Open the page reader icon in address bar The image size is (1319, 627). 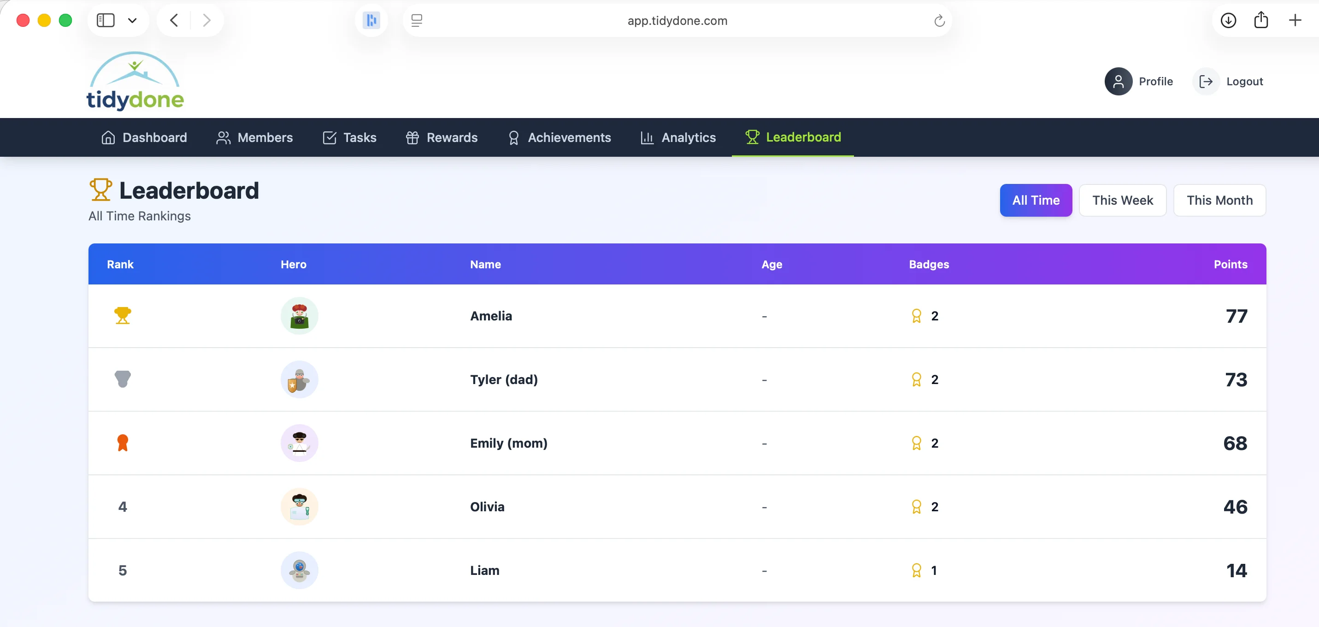pos(417,20)
